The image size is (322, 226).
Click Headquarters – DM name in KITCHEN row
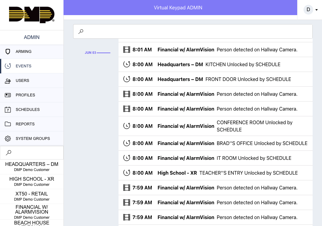(x=180, y=64)
